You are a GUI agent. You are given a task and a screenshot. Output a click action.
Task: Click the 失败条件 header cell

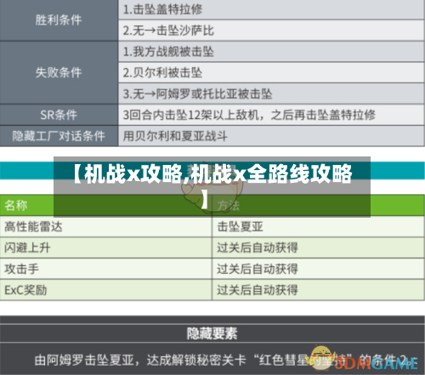point(59,72)
